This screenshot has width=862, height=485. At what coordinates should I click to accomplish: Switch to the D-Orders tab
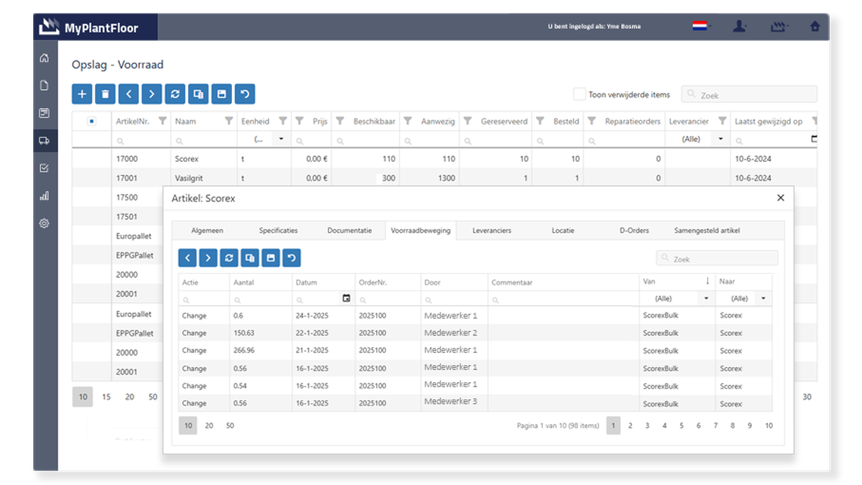pyautogui.click(x=634, y=231)
